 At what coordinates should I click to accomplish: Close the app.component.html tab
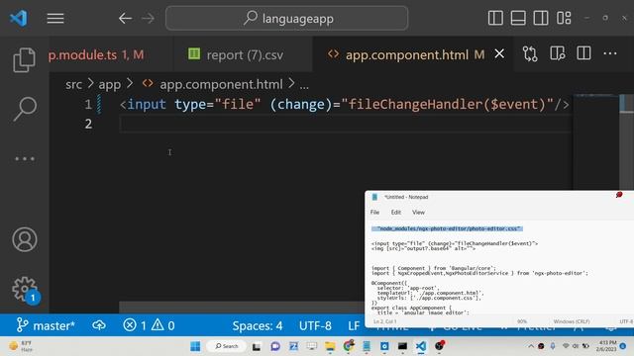point(499,53)
